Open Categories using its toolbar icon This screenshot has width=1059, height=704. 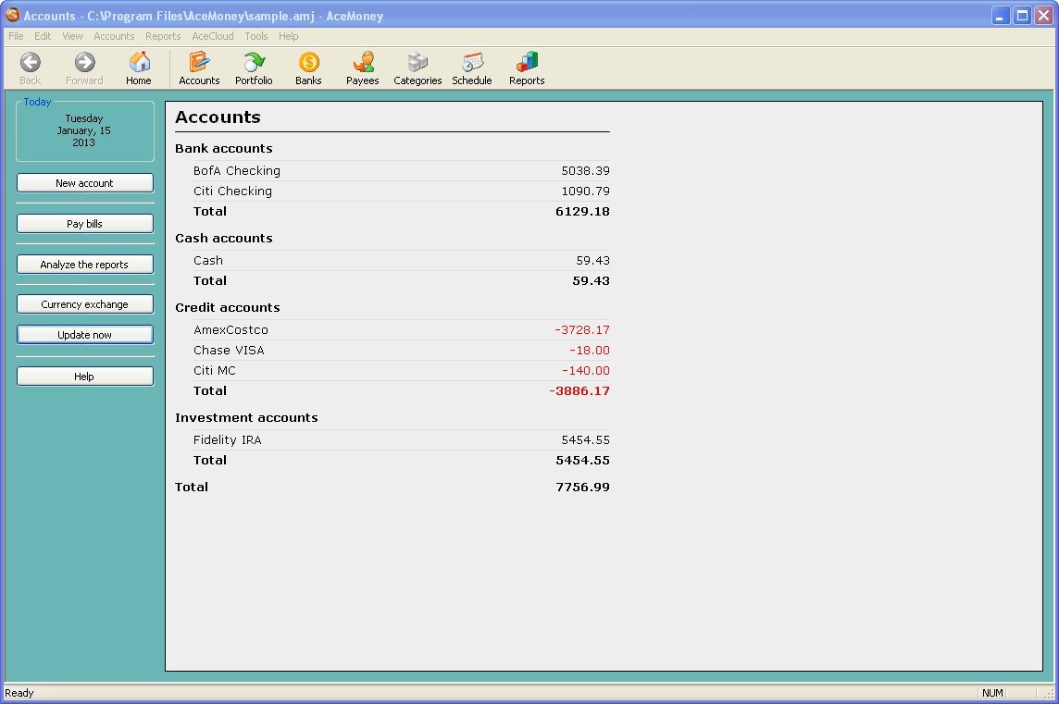pos(417,67)
